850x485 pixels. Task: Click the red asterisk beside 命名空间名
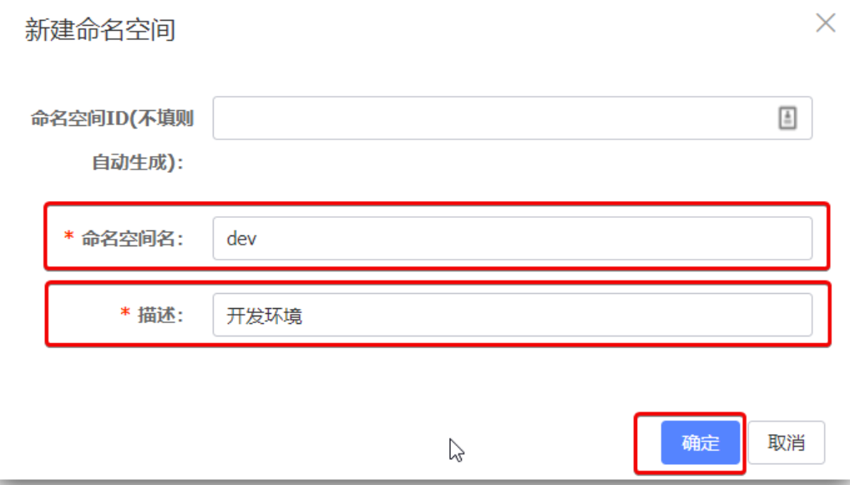[68, 236]
